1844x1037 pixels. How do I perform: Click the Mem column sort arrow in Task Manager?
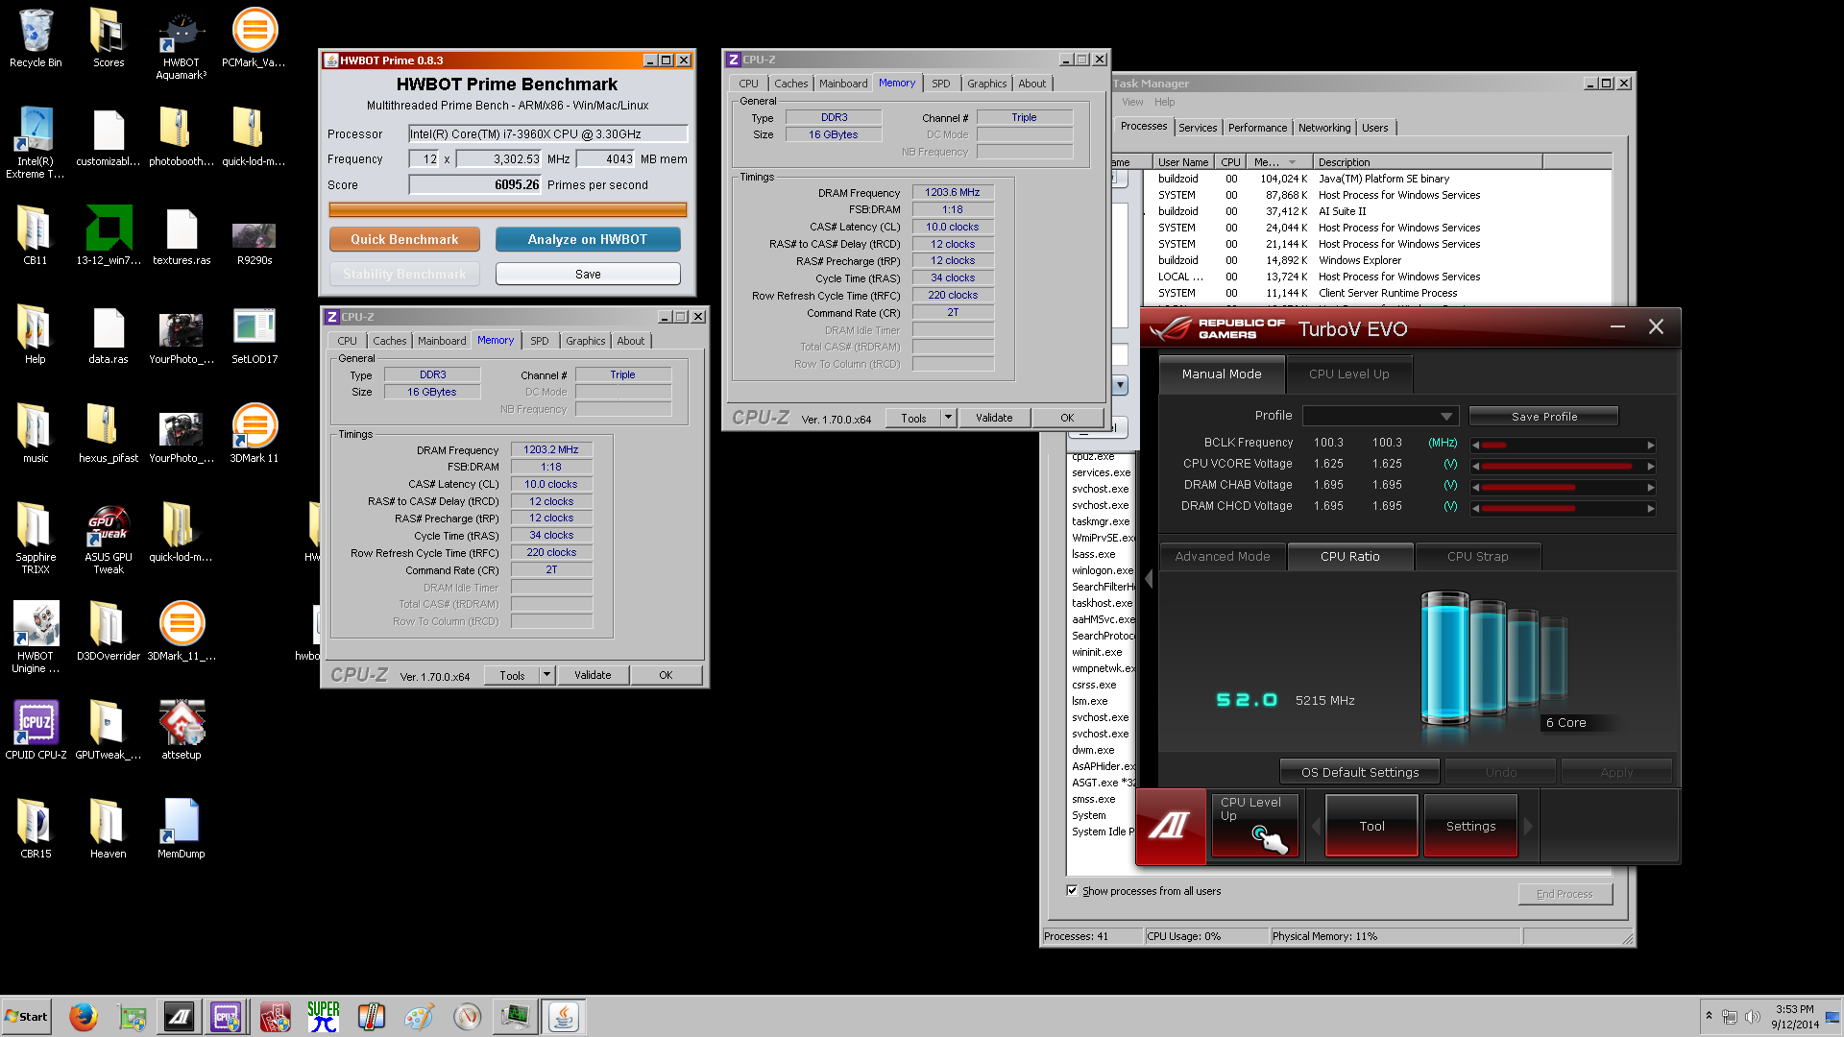coord(1292,162)
